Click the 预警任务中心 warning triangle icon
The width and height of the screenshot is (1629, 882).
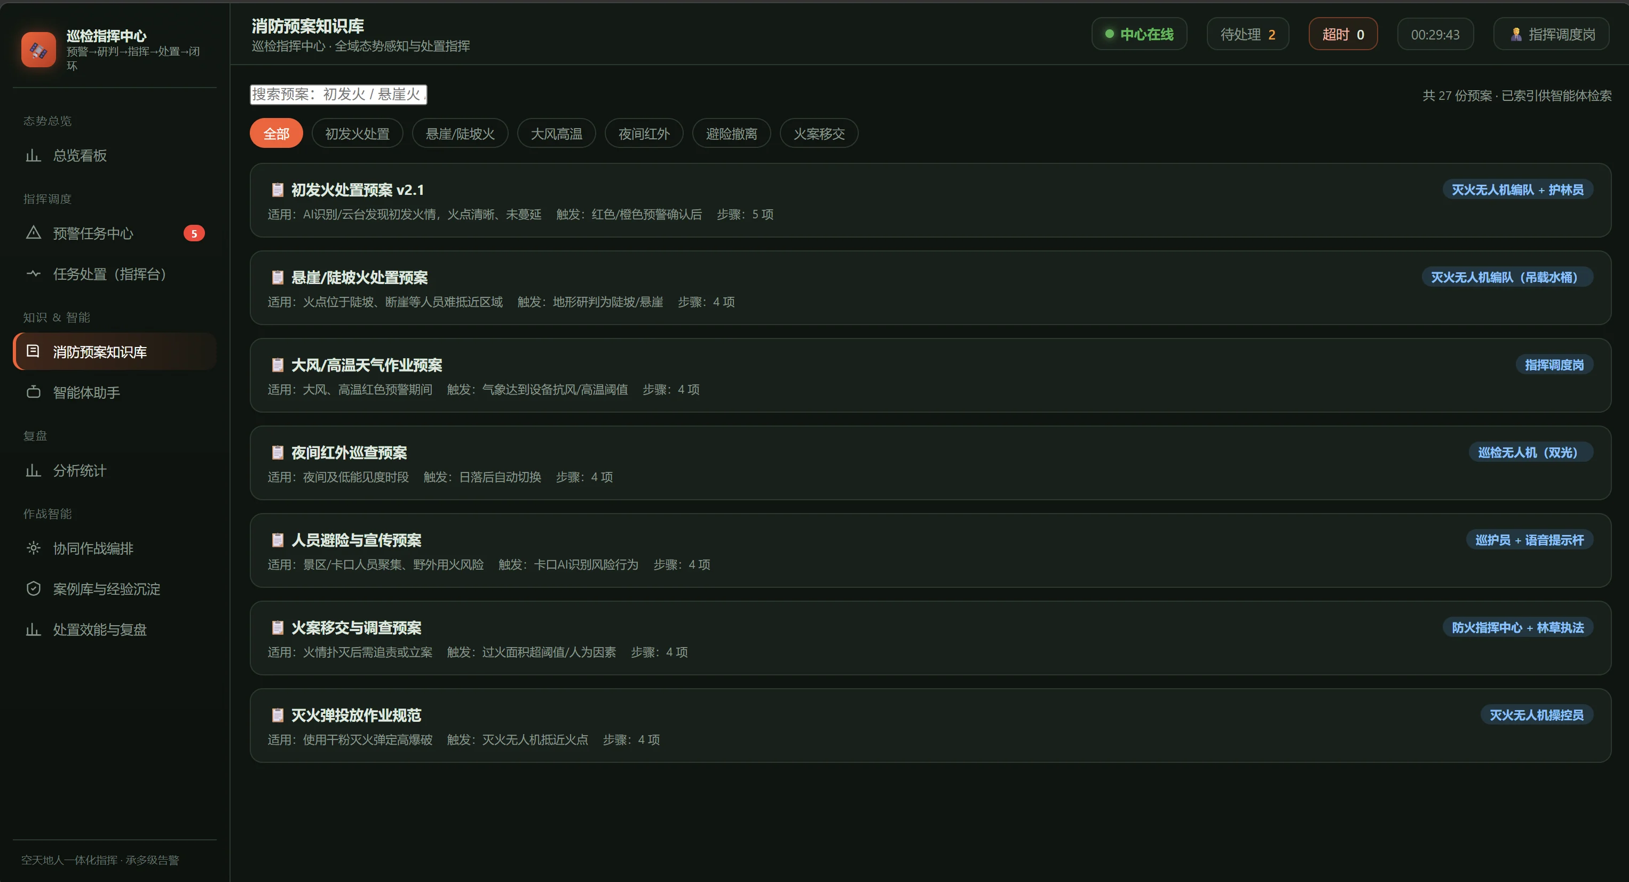[33, 233]
